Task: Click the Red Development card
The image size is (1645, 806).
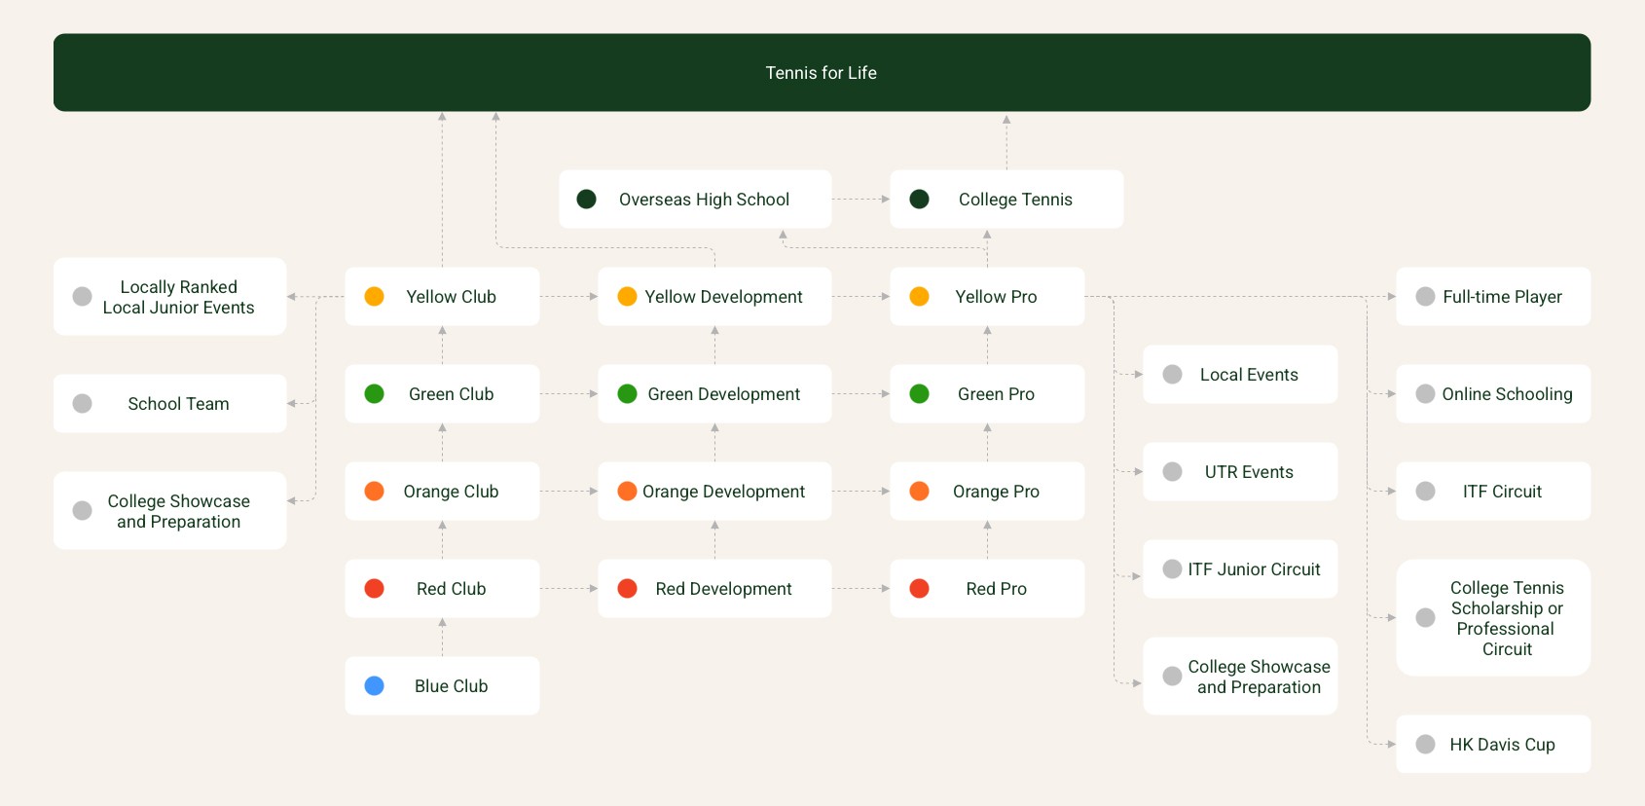Action: (x=714, y=588)
